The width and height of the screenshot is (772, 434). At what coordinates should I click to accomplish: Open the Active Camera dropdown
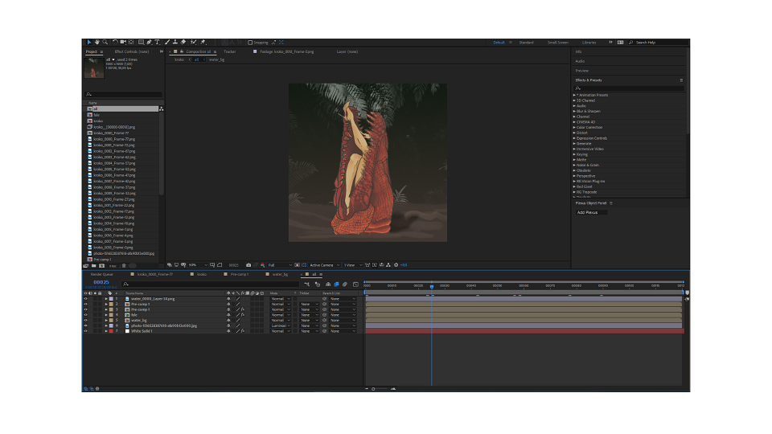[x=324, y=264]
